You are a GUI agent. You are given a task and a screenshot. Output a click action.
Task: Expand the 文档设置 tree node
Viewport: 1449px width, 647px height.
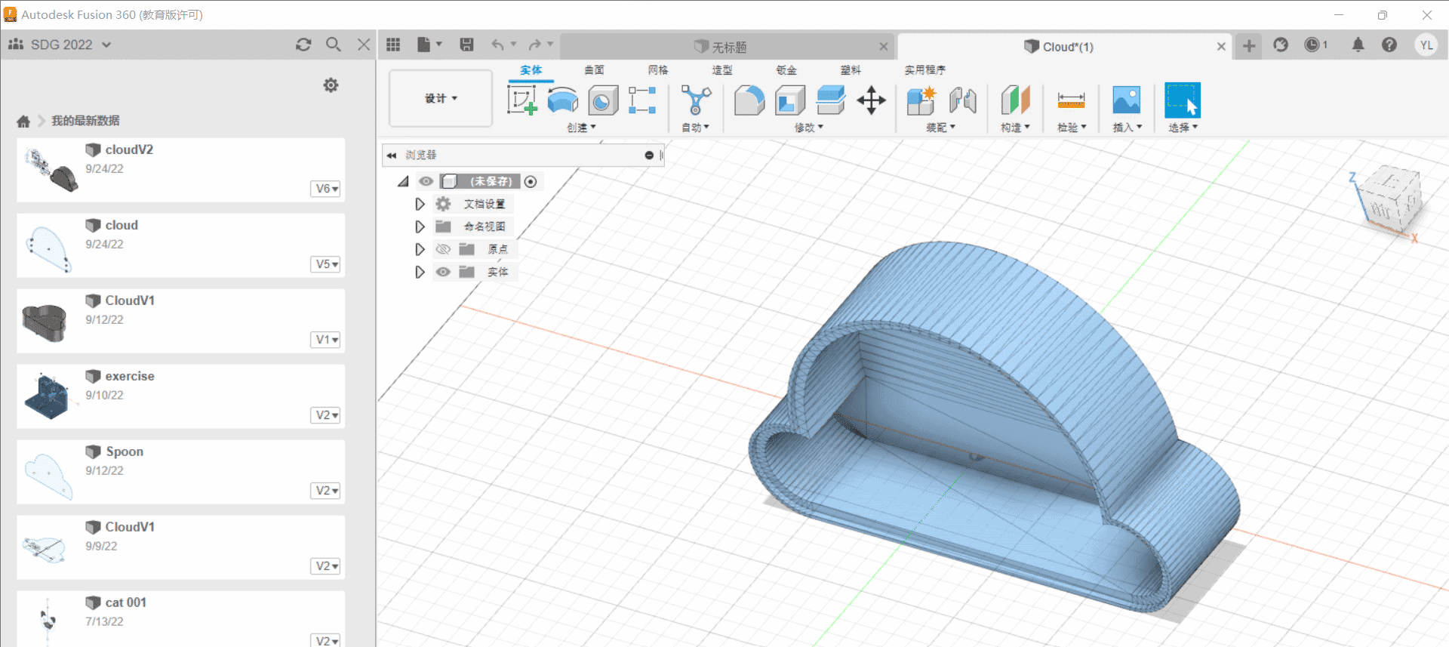coord(420,204)
